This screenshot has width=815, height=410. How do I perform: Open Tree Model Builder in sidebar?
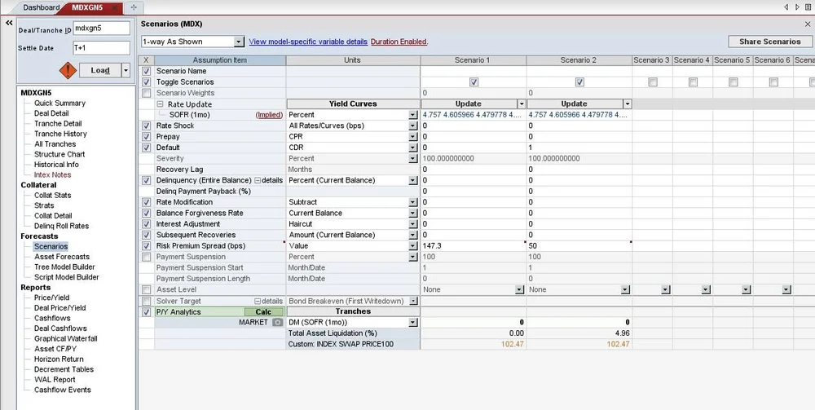(64, 267)
